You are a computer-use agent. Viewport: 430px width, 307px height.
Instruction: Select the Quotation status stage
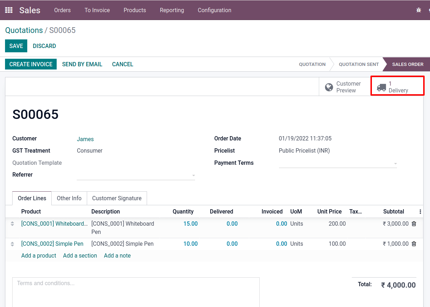pos(312,64)
